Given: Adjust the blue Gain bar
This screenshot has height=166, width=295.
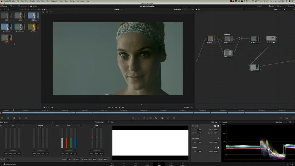Looking at the screenshot, I should tap(75, 138).
